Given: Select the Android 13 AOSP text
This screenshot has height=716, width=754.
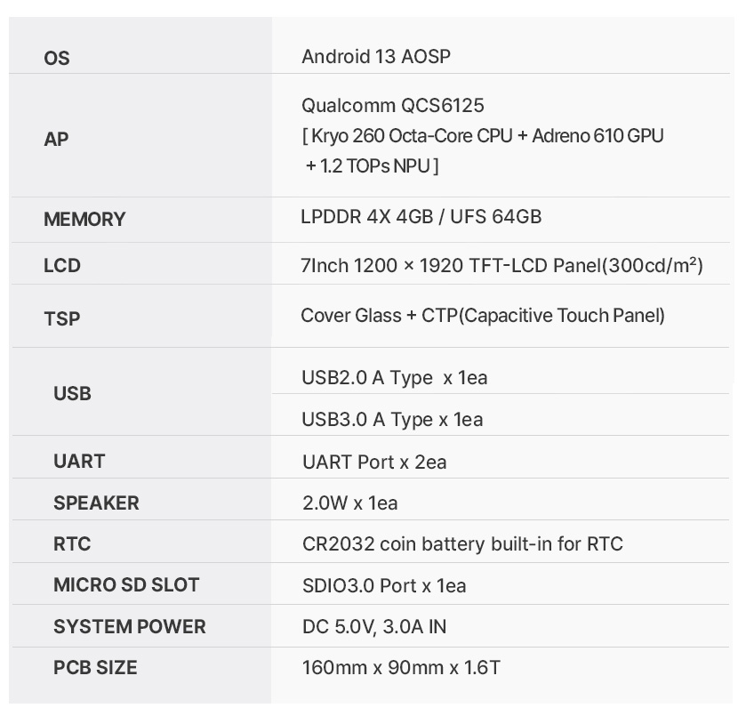Looking at the screenshot, I should coord(376,56).
